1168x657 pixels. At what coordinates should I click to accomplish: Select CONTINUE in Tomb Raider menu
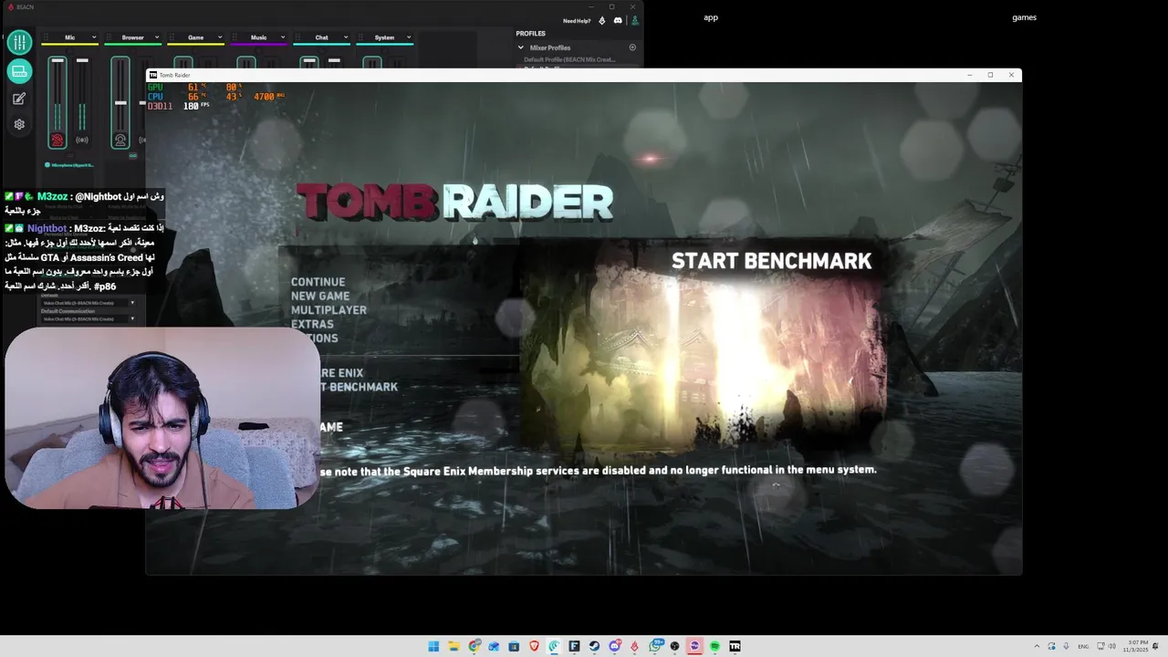coord(318,282)
